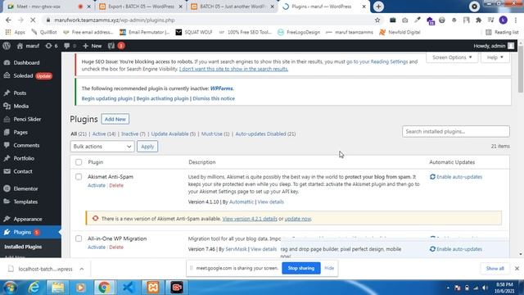Go back in browser history
524x295 pixels.
pyautogui.click(x=8, y=20)
